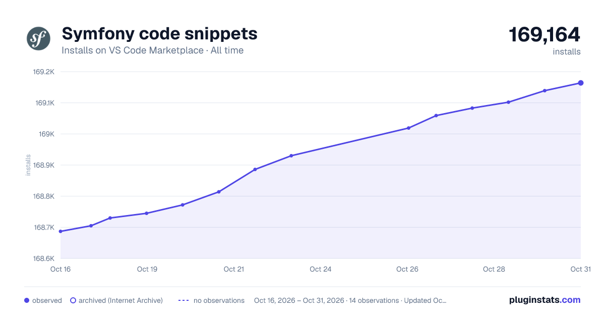Click the data point above Oct 19 label
Image resolution: width=605 pixels, height=318 pixels.
click(x=147, y=213)
